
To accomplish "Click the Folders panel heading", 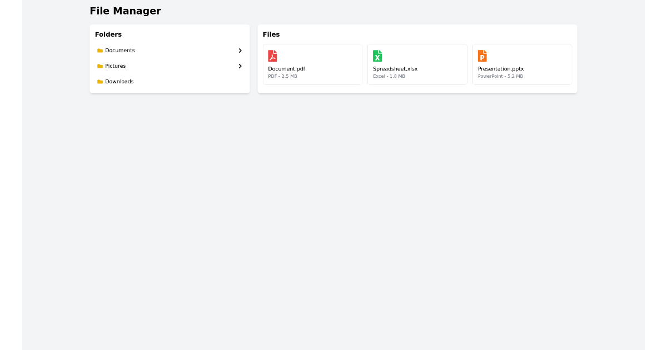I will 108,34.
